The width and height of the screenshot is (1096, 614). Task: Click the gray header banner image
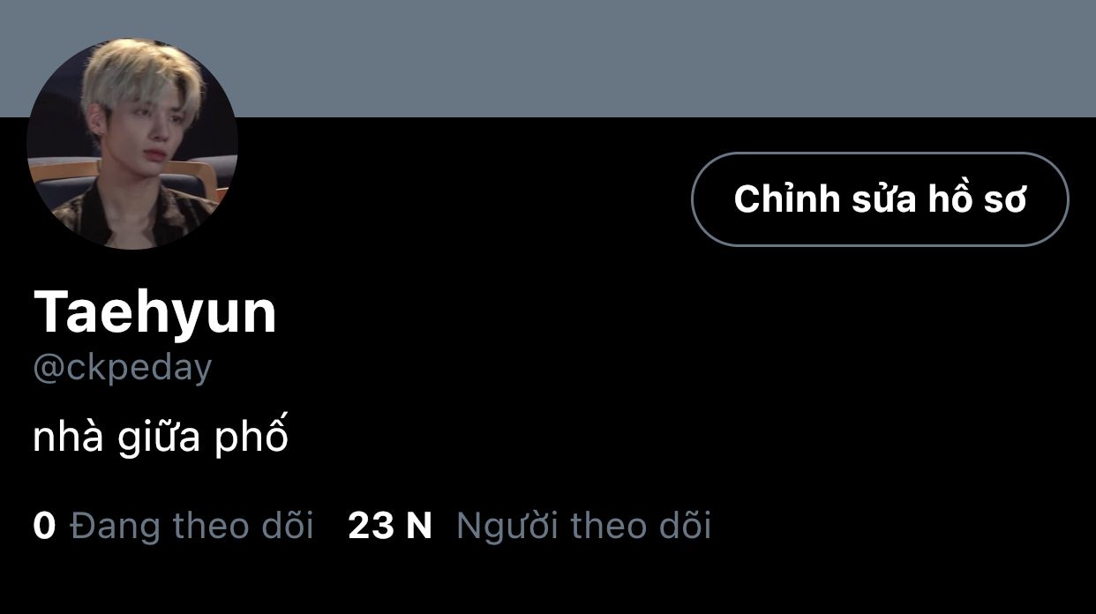pos(548,58)
